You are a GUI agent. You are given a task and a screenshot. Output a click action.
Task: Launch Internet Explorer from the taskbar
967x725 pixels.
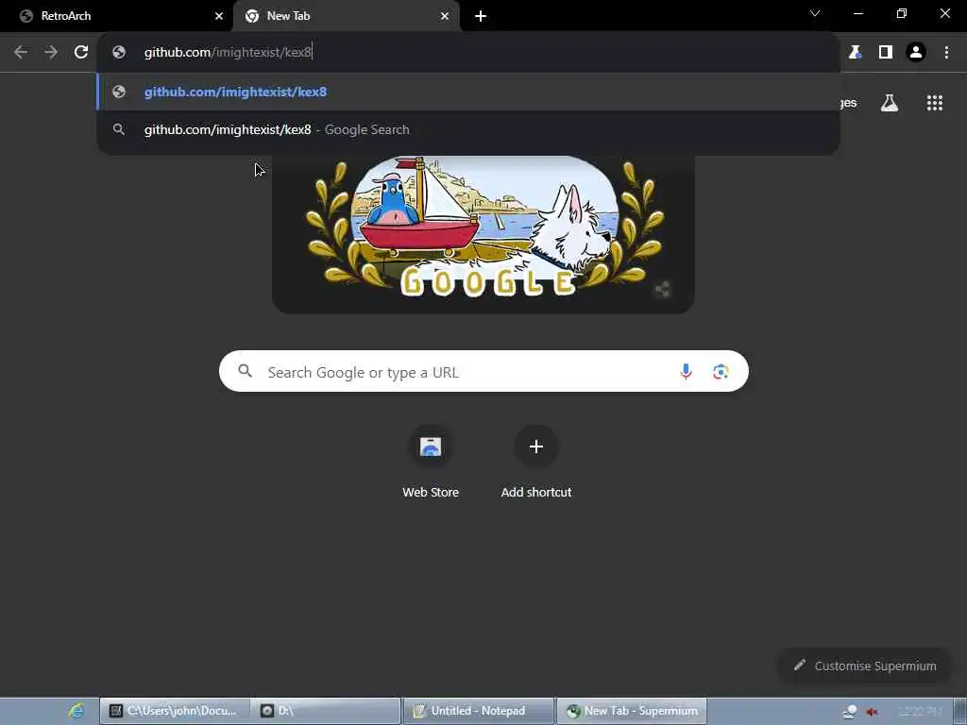click(x=76, y=711)
